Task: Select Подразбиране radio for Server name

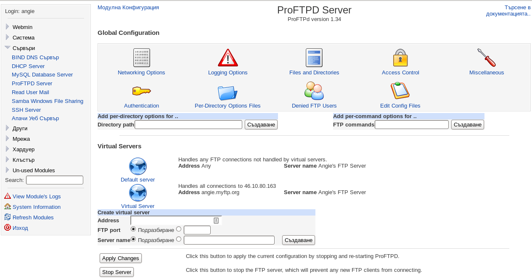Action: (x=133, y=239)
